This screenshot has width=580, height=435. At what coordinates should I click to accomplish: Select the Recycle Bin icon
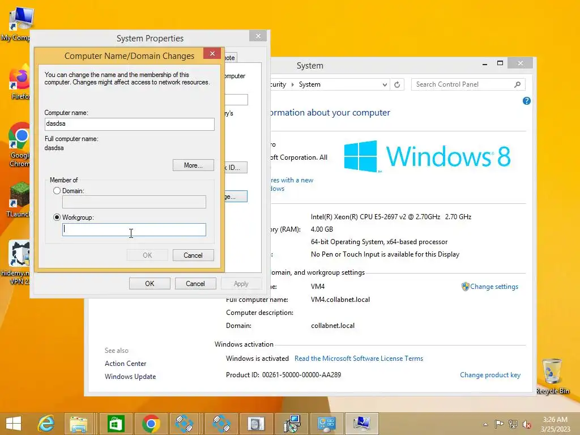[x=552, y=377]
